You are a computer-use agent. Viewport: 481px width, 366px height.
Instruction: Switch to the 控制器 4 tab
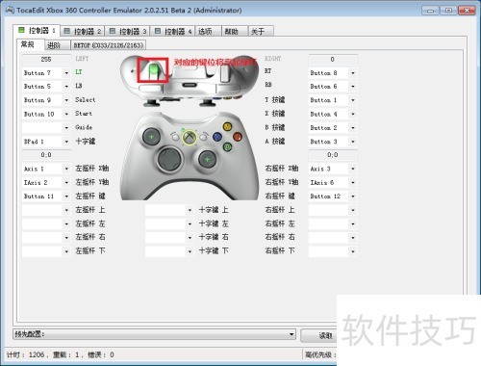coord(173,31)
